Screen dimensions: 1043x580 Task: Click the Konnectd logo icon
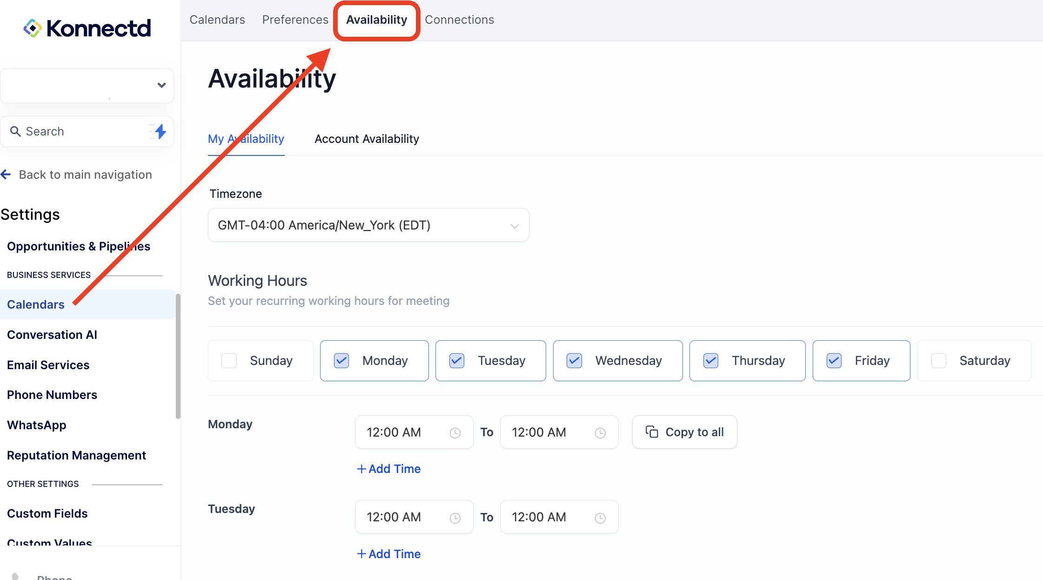(33, 28)
